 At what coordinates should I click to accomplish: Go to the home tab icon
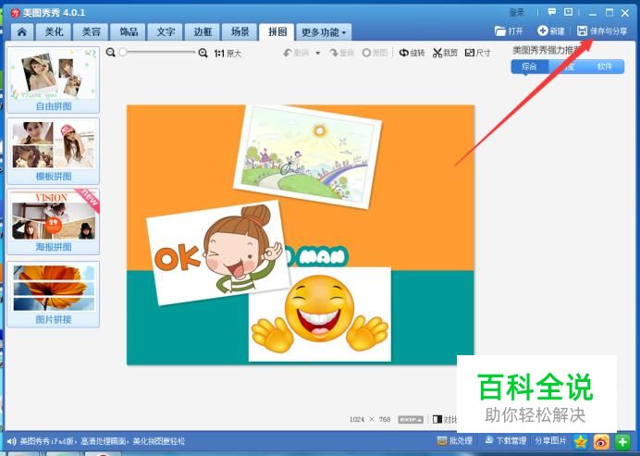tap(22, 31)
